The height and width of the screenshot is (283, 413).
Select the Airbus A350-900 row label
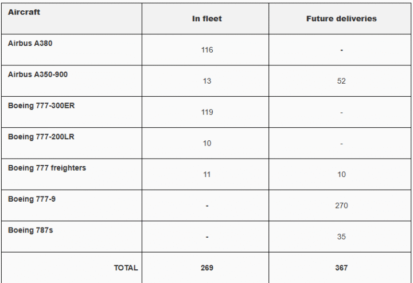(38, 74)
